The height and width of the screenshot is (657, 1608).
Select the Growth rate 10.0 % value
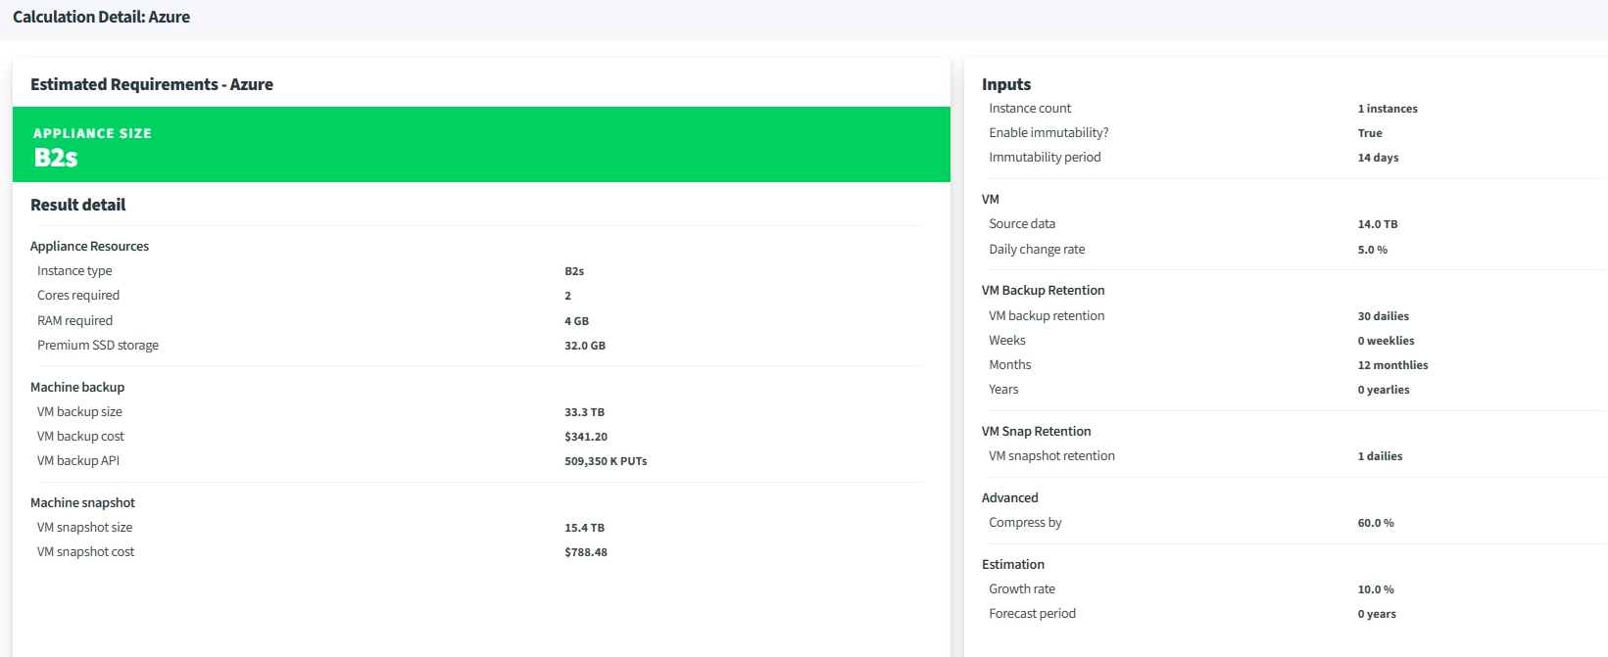tap(1376, 589)
